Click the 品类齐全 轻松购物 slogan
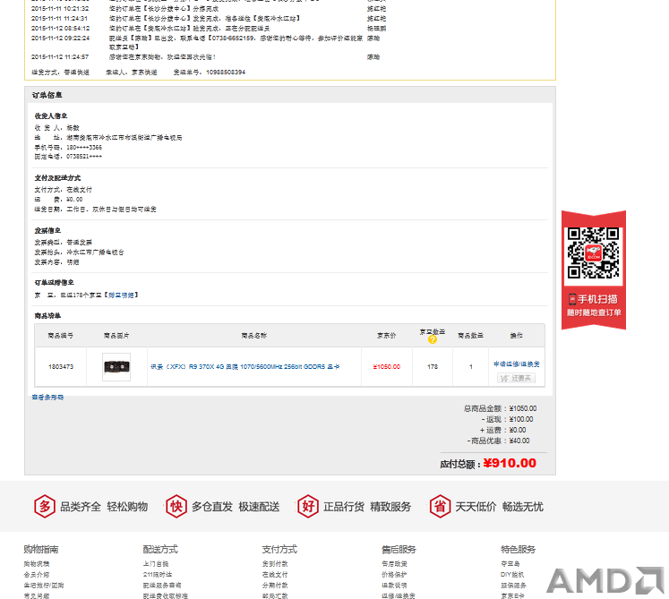The image size is (669, 599). tap(104, 507)
